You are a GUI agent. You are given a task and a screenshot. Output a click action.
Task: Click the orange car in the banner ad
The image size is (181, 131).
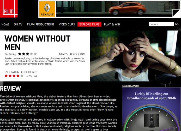(x=127, y=9)
